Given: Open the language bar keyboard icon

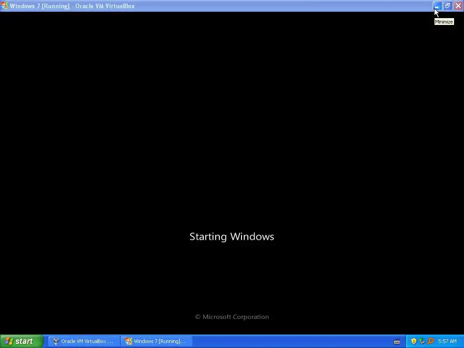Looking at the screenshot, I should coord(397,342).
